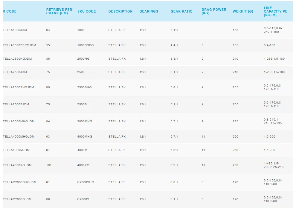This screenshot has height=208, width=296.
Task: Select the STELLA2500SHGJDM item code
Action: coord(19,87)
